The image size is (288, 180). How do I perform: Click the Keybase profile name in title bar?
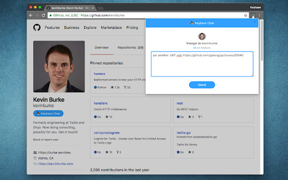tap(255, 8)
